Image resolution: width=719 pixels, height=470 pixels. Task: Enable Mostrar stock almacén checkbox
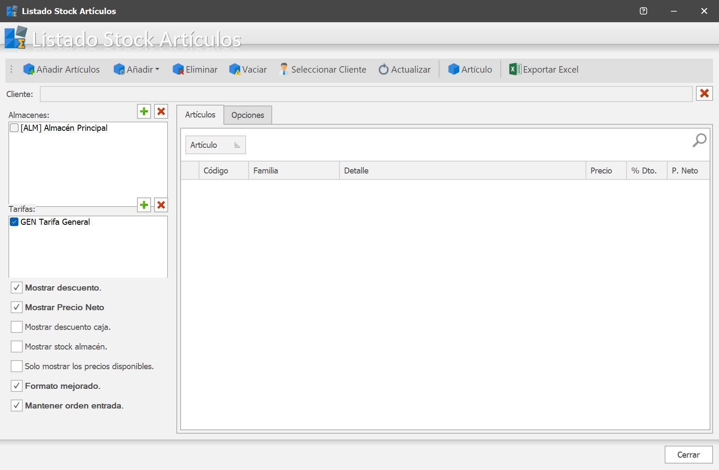point(17,347)
